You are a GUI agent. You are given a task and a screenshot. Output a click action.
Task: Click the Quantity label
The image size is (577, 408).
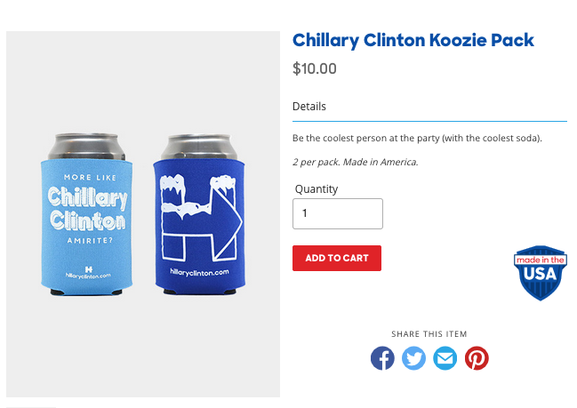pyautogui.click(x=317, y=189)
